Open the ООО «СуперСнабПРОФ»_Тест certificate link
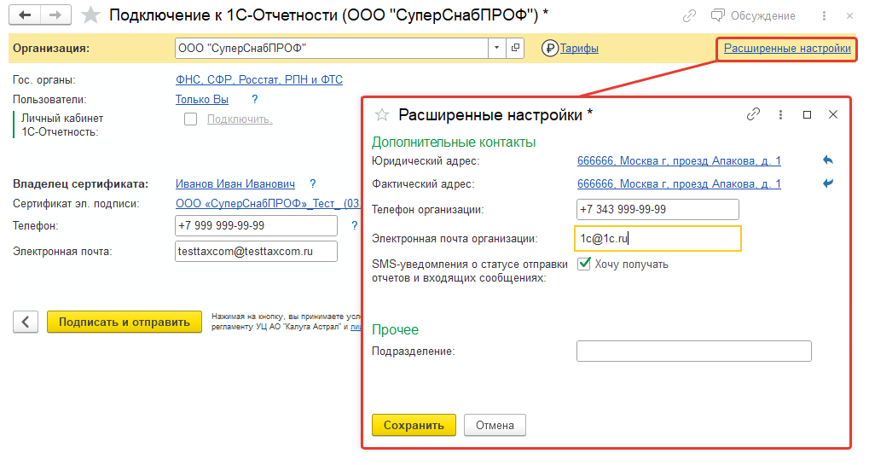This screenshot has width=869, height=465. point(268,203)
